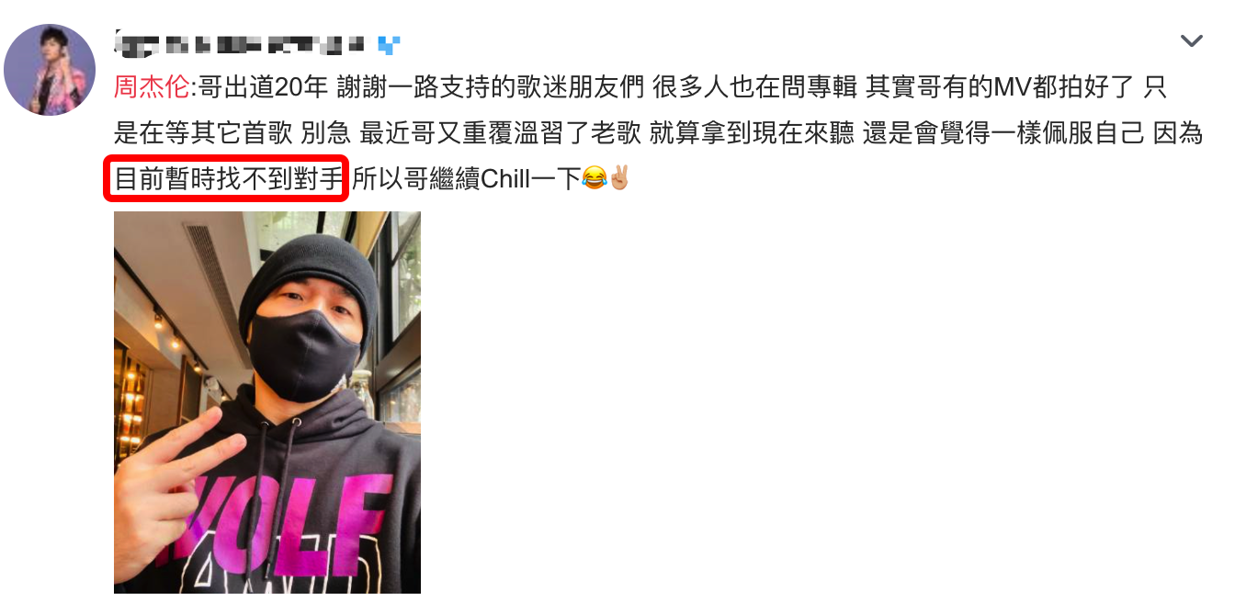This screenshot has height=601, width=1235.
Task: Click the victory hand emoji
Action: (x=619, y=179)
